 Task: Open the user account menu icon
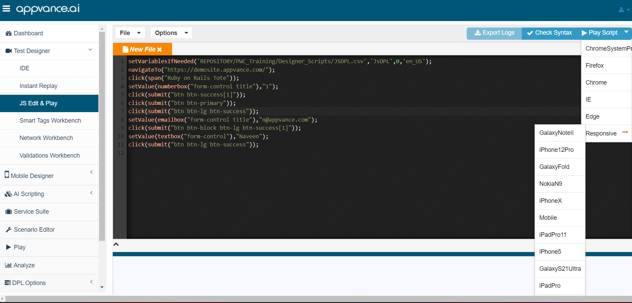coord(624,10)
